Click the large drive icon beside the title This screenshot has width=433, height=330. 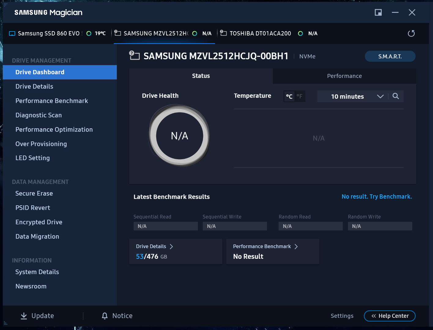click(x=135, y=55)
